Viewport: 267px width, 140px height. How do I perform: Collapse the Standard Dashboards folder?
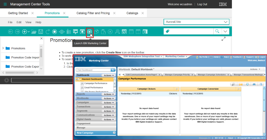coord(77,79)
